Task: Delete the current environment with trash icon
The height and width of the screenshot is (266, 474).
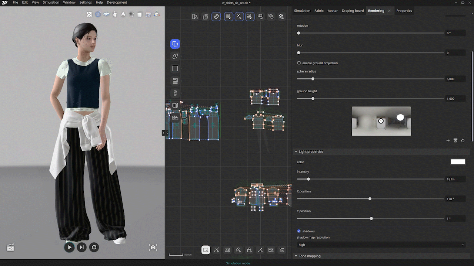Action: (x=455, y=140)
